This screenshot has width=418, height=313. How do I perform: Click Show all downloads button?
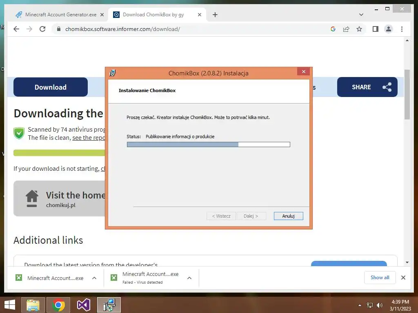(x=380, y=278)
